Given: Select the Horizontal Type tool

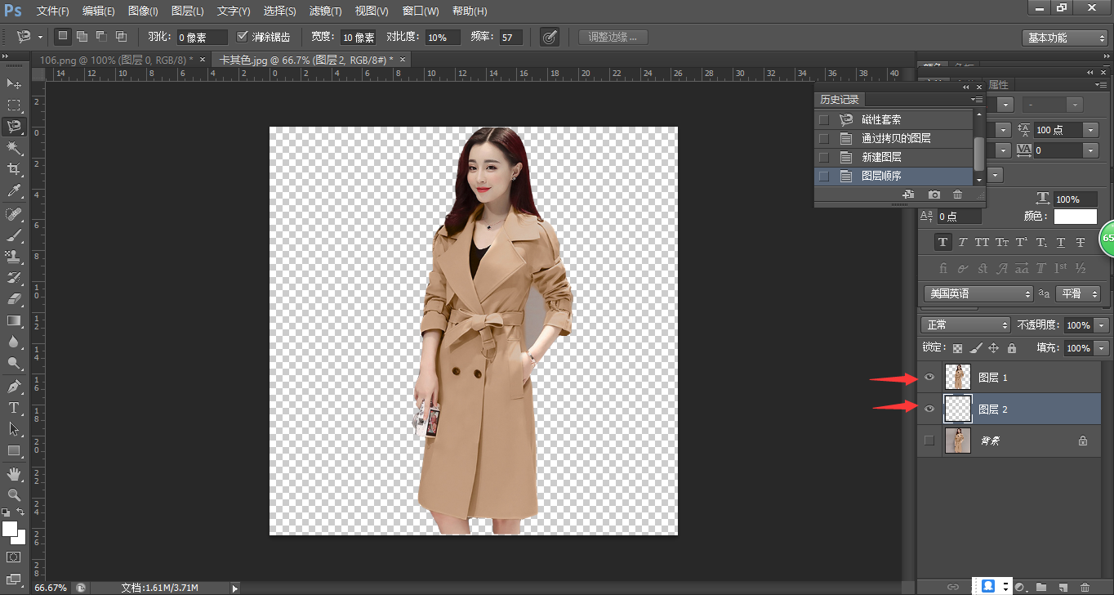Looking at the screenshot, I should 14,408.
